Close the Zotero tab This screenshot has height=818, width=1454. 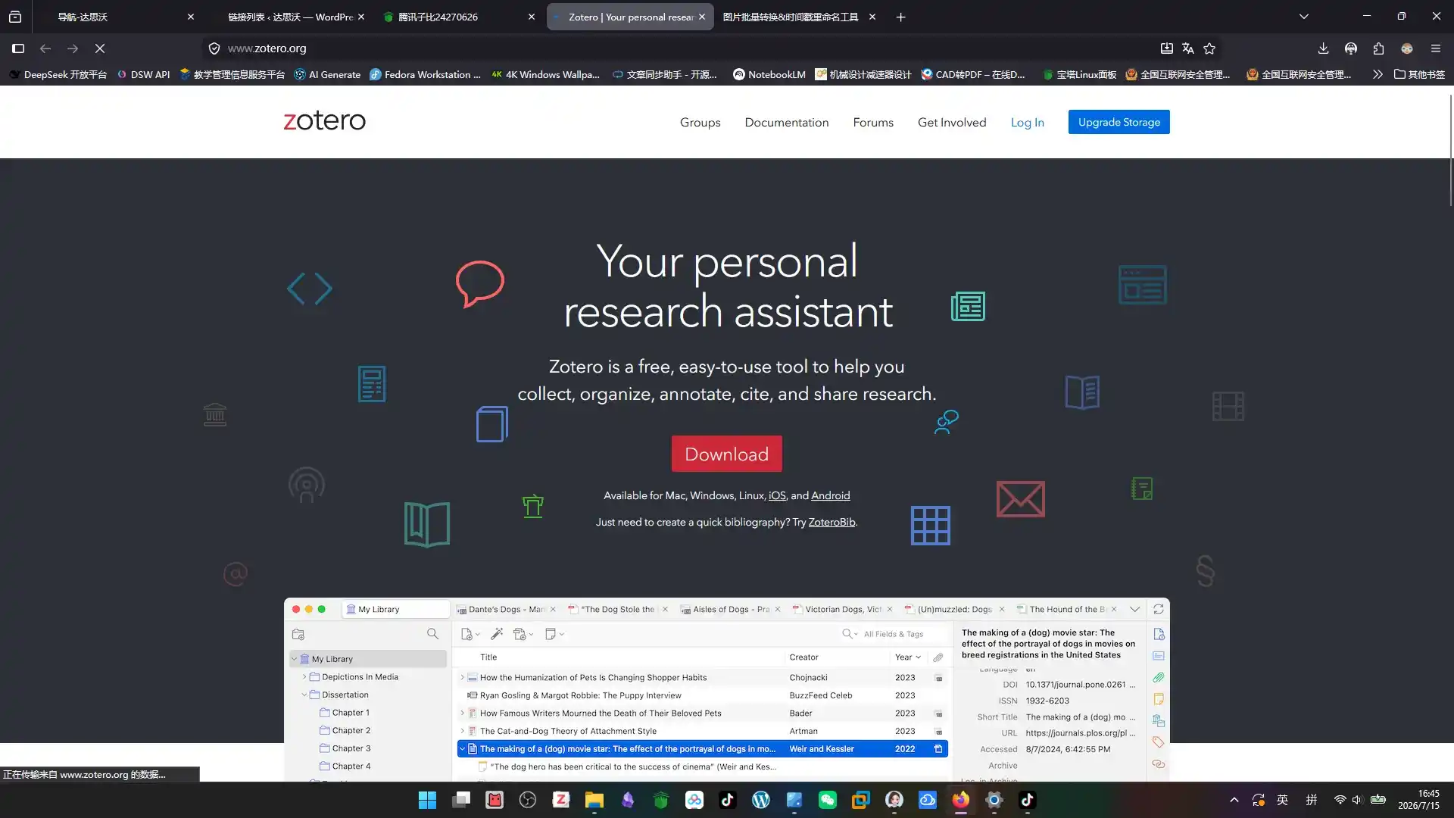tap(702, 17)
